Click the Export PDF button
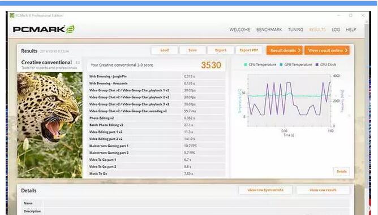 pyautogui.click(x=249, y=50)
